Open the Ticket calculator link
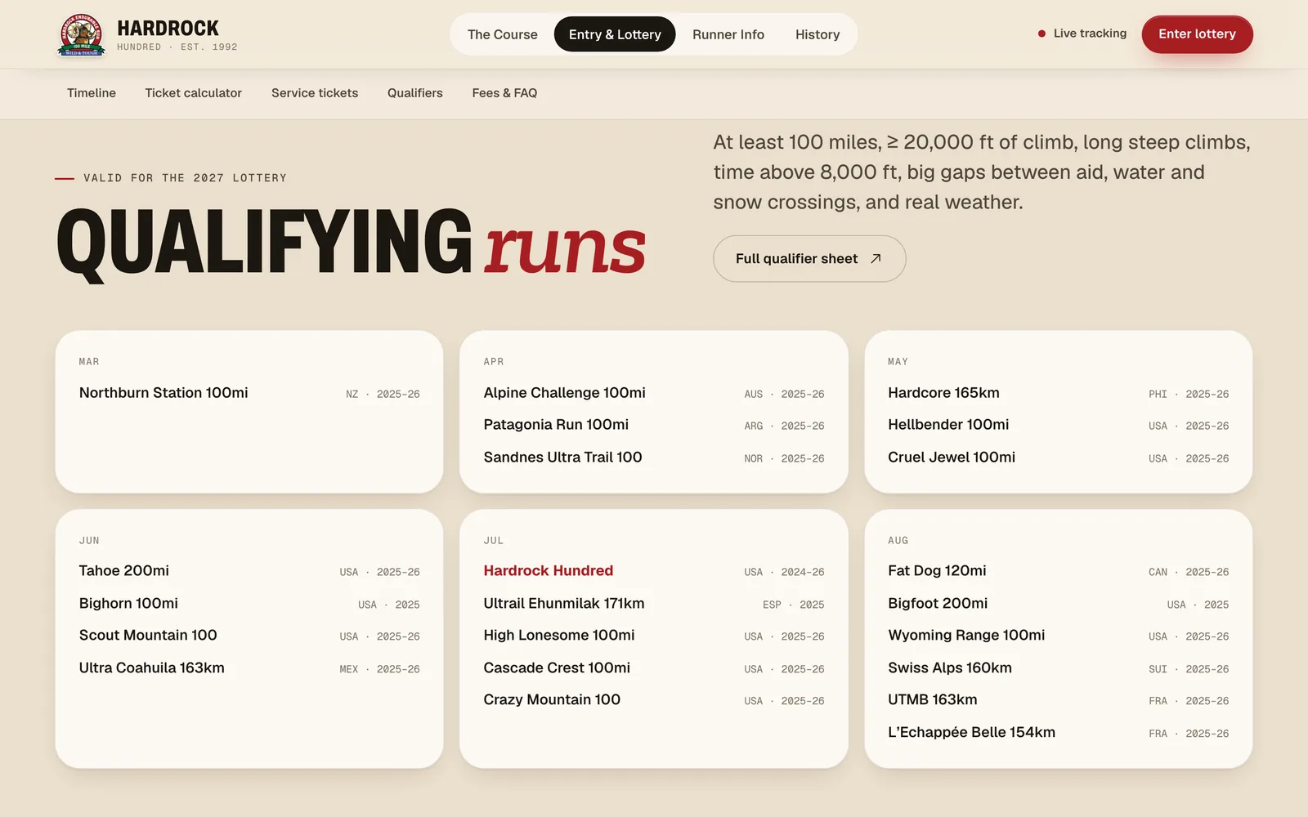1308x817 pixels. (194, 93)
